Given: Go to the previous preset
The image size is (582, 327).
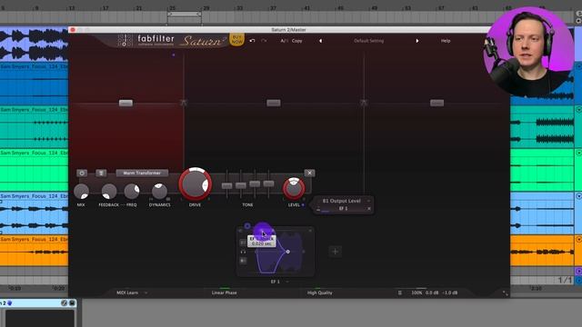Looking at the screenshot, I should pyautogui.click(x=321, y=41).
